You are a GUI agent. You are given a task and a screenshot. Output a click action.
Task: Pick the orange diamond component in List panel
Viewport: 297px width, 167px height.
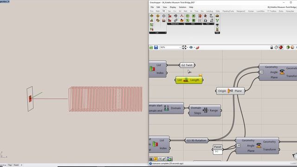(158, 16)
